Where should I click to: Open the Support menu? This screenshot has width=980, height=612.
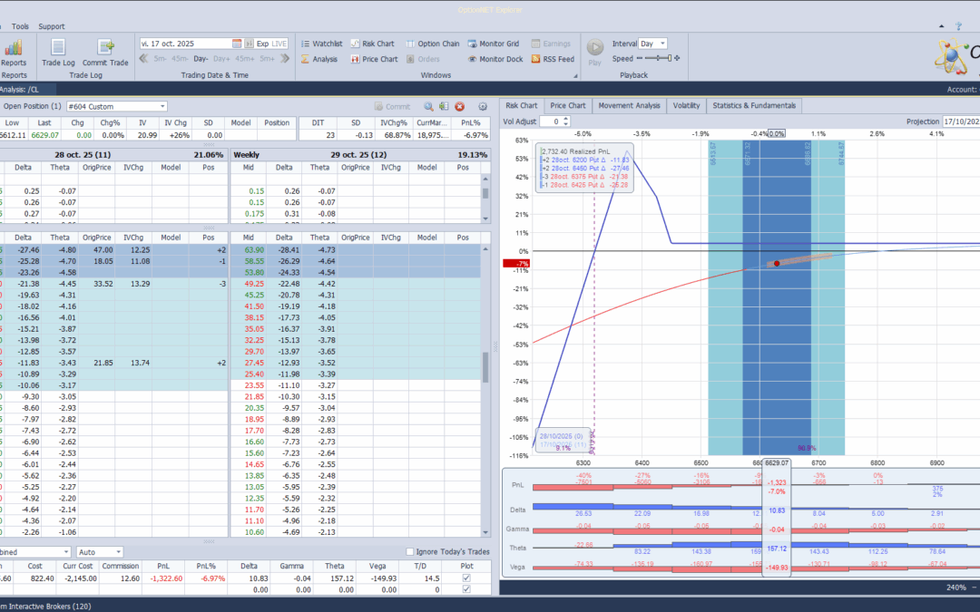click(51, 26)
